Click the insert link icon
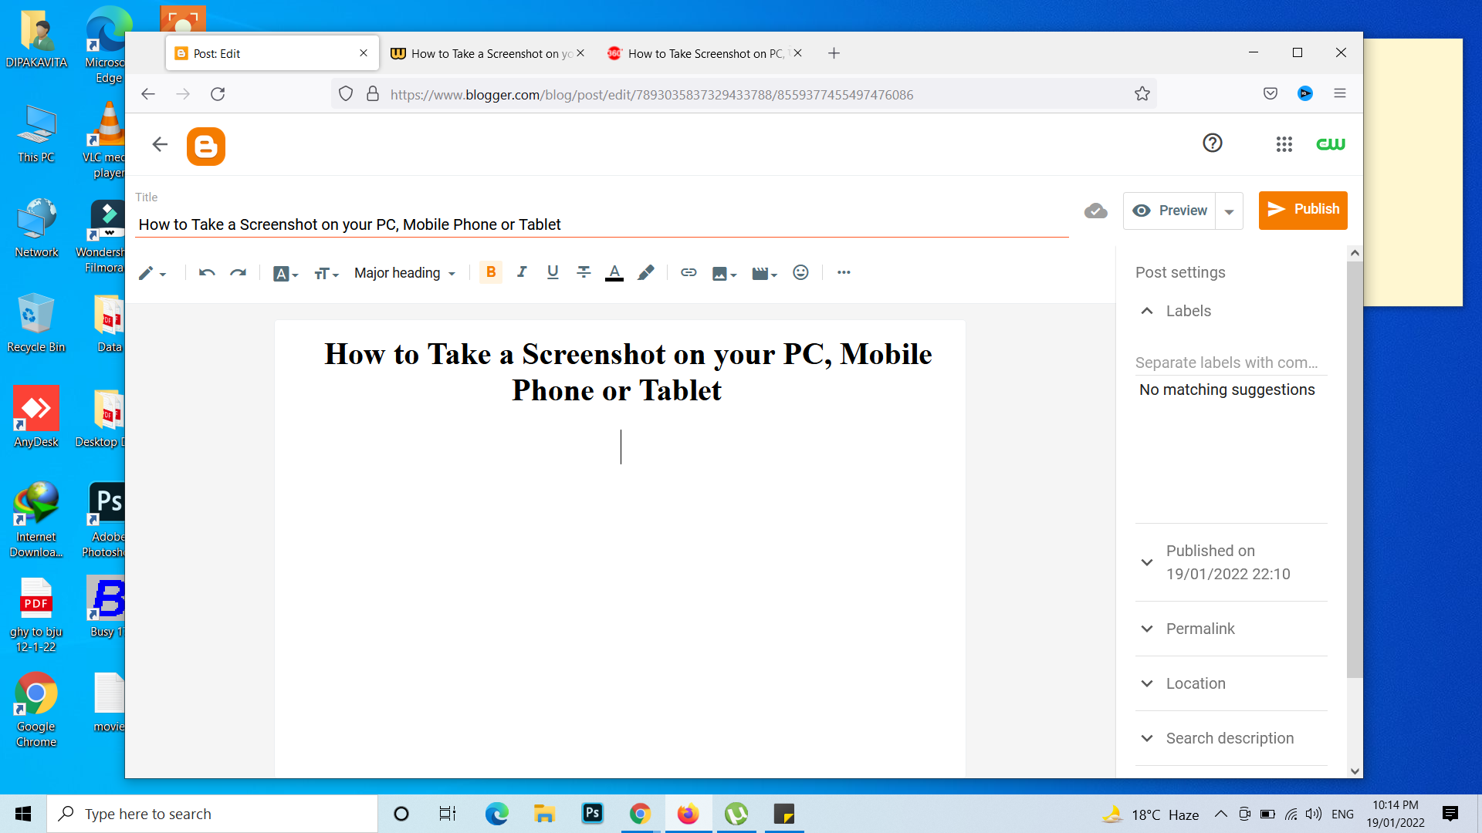Viewport: 1482px width, 833px height. (689, 272)
